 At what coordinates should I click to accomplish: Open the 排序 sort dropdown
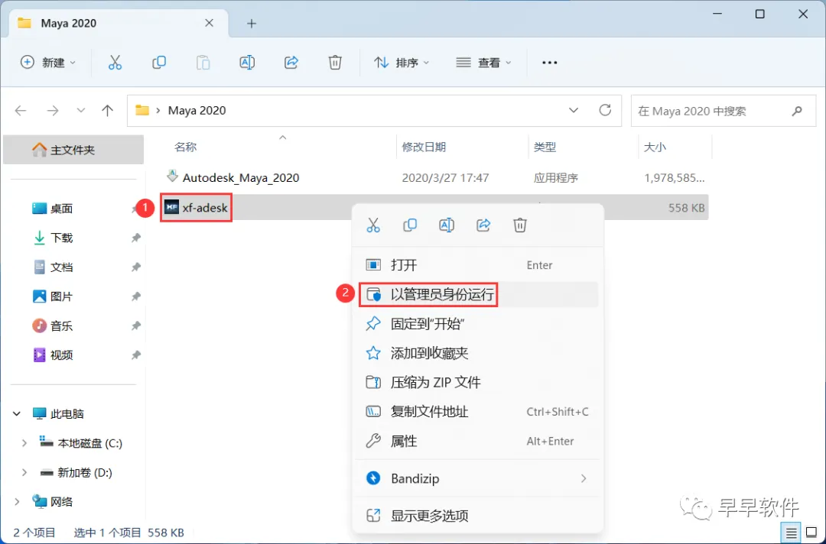[402, 63]
